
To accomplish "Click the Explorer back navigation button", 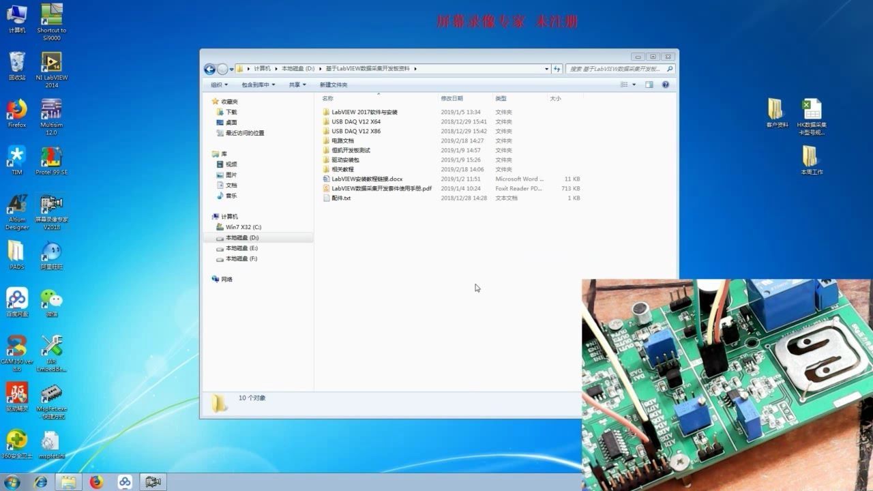I will click(209, 69).
